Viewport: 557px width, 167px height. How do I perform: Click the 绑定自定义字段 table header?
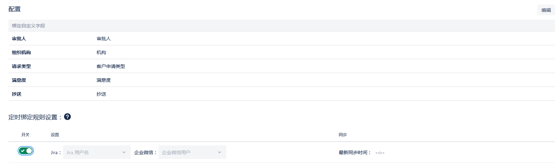(28, 26)
